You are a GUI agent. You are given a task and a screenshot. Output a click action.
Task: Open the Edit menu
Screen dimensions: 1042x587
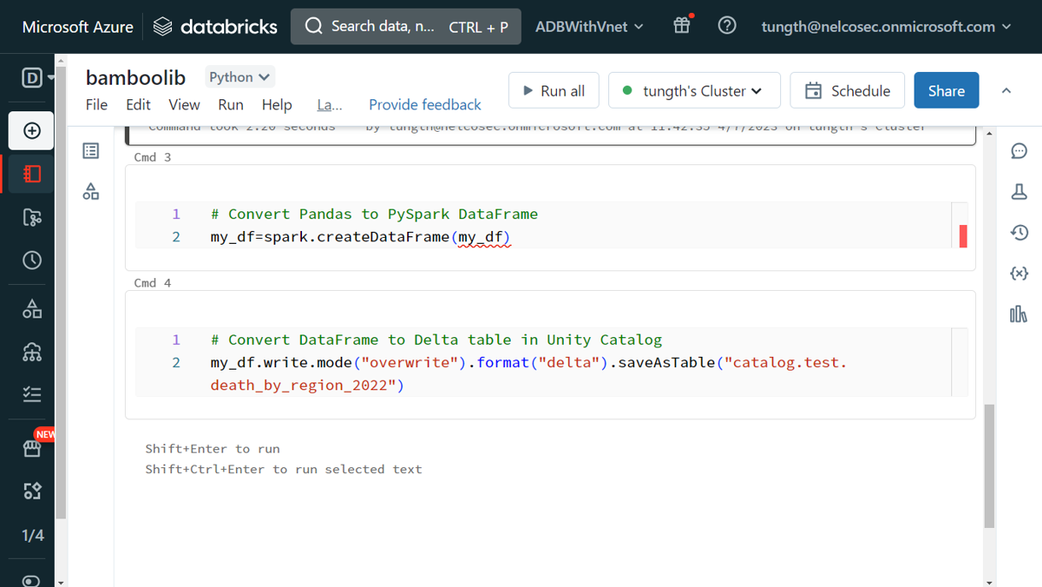[138, 104]
